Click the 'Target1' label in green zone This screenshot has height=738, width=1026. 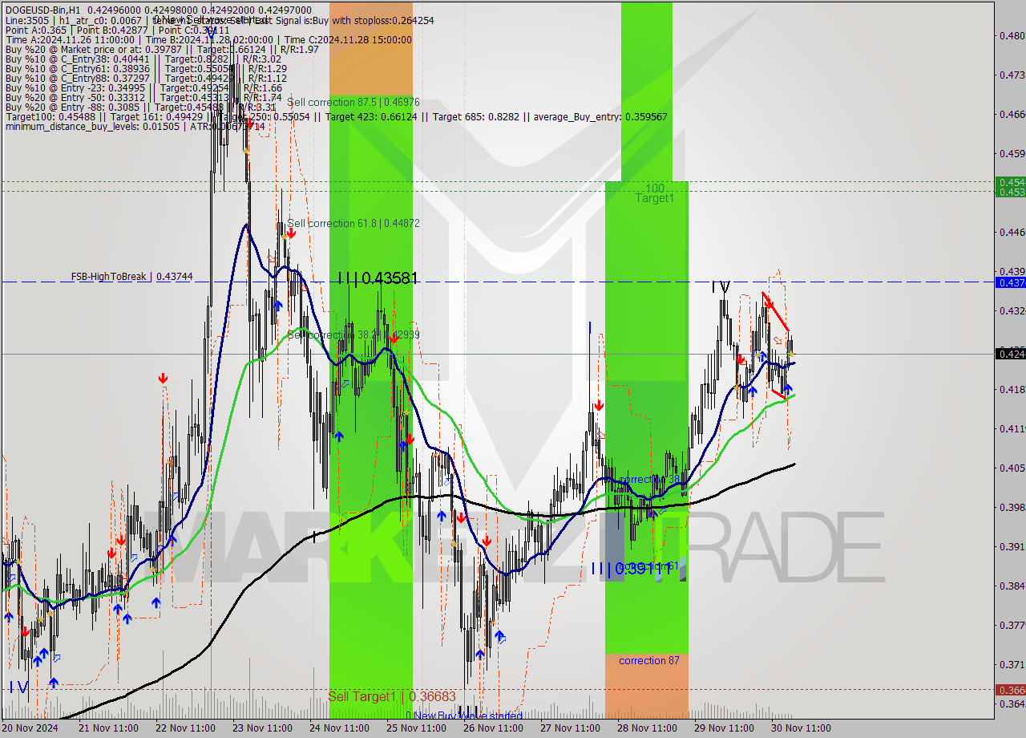pyautogui.click(x=655, y=198)
